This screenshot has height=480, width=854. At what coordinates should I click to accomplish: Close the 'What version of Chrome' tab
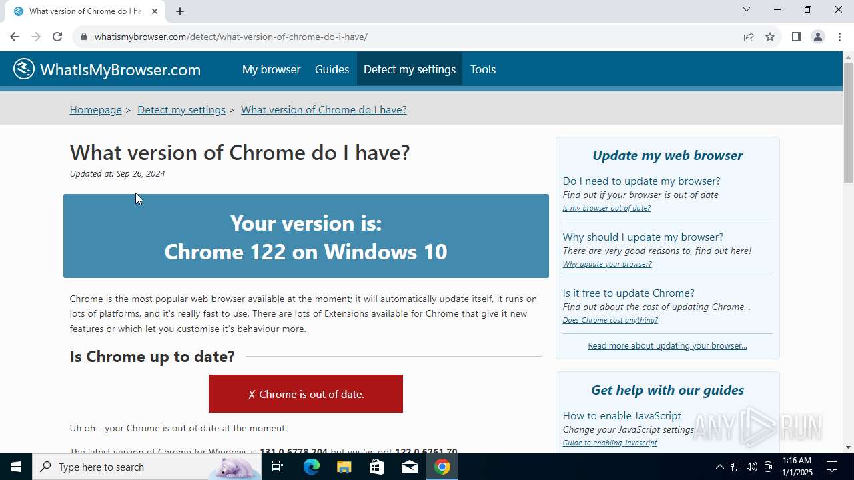[x=155, y=11]
